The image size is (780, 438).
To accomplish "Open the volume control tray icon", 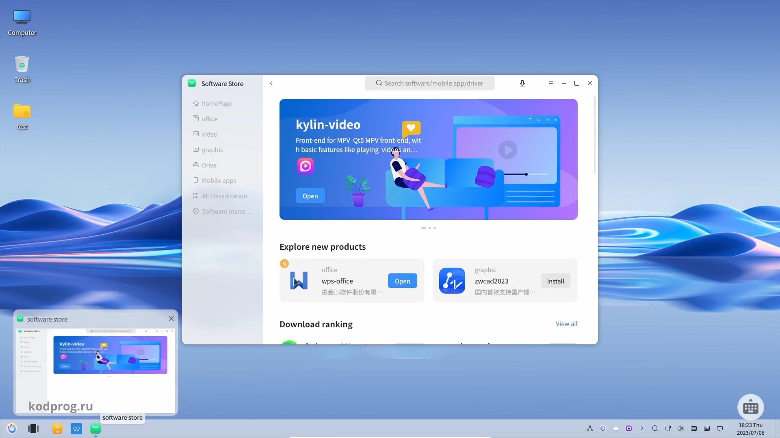I will (681, 428).
